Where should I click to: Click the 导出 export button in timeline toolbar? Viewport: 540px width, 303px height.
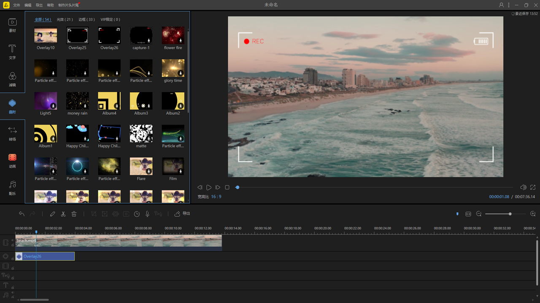coord(182,214)
